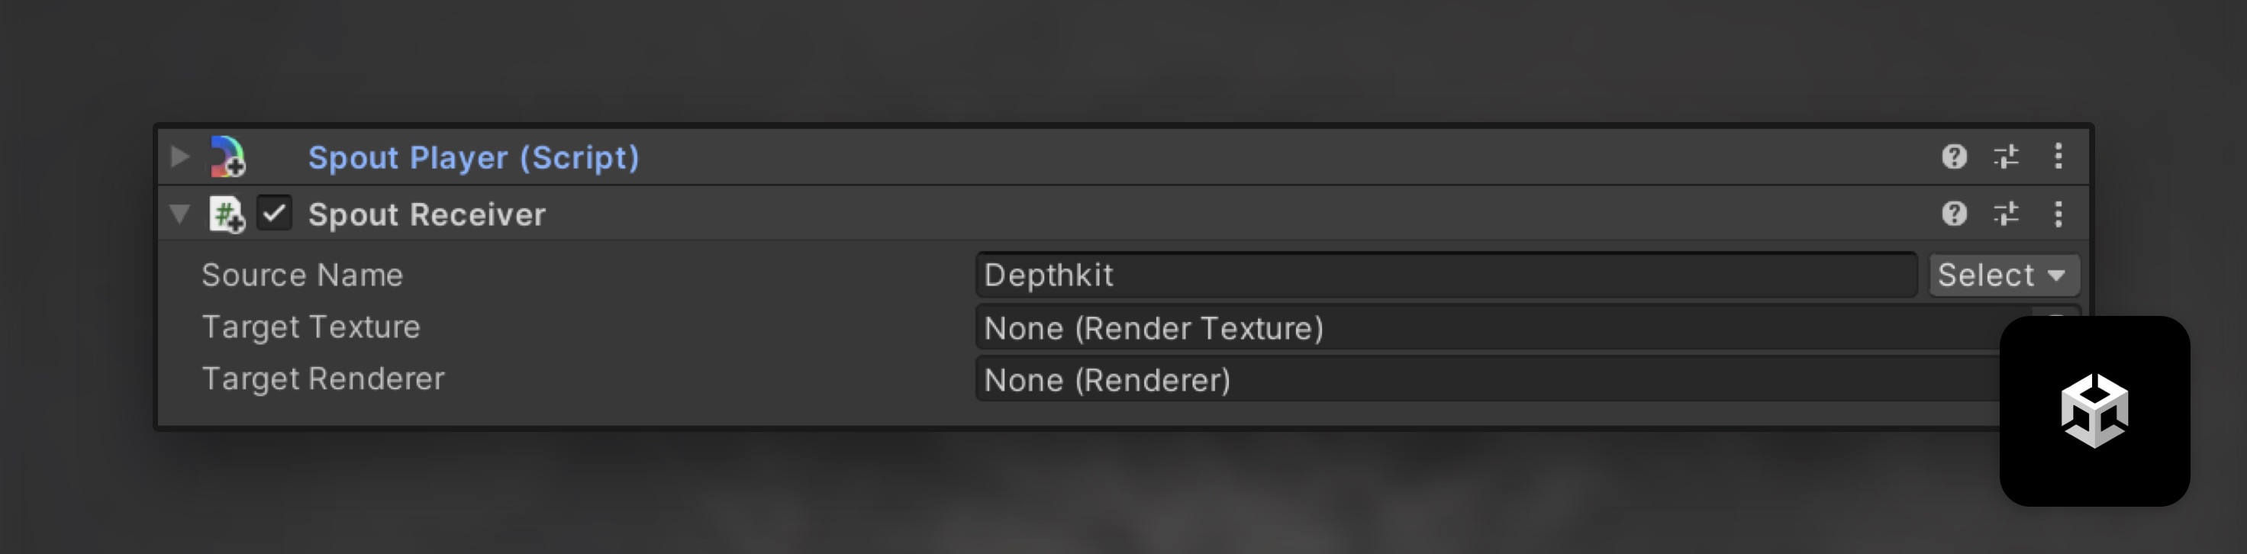The image size is (2247, 554).
Task: Open help for Spout Receiver
Action: [x=1954, y=214]
